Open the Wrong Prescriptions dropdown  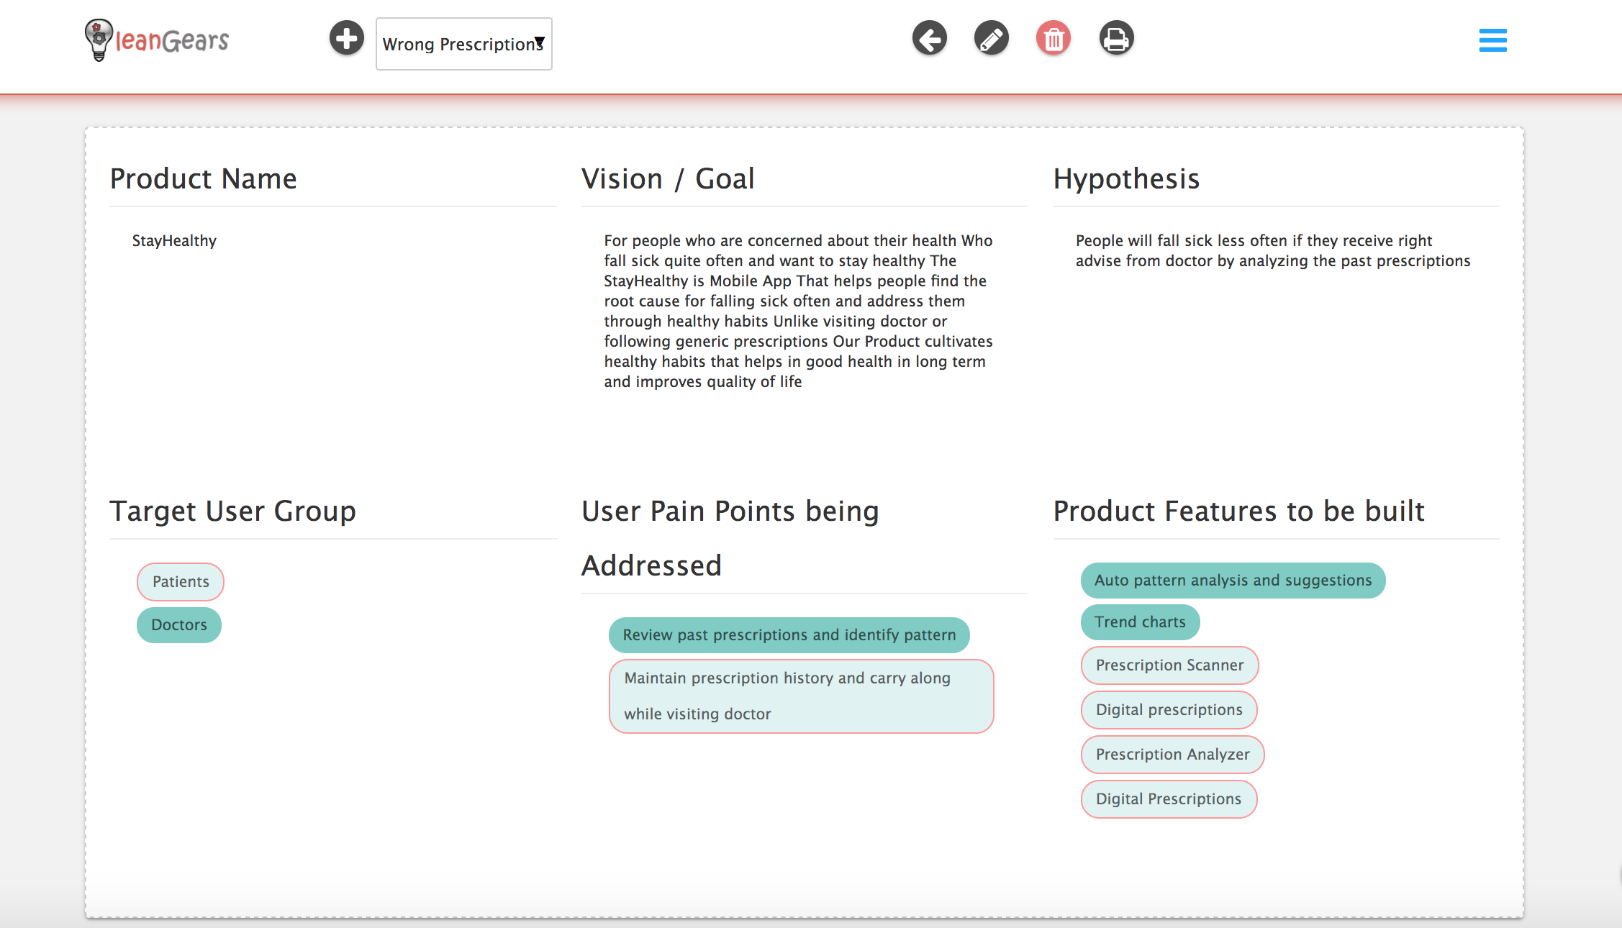coord(463,44)
